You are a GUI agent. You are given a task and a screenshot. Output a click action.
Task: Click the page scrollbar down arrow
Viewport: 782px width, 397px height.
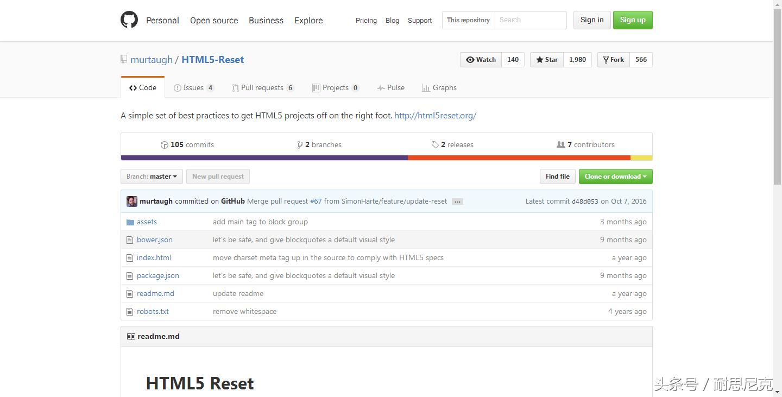tap(777, 392)
